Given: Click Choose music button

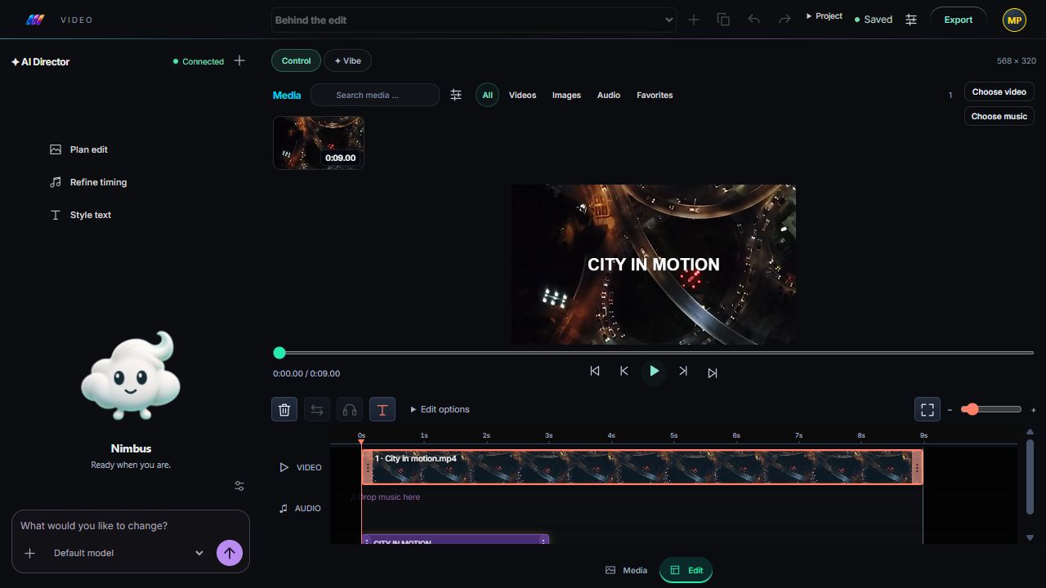Looking at the screenshot, I should click(999, 116).
